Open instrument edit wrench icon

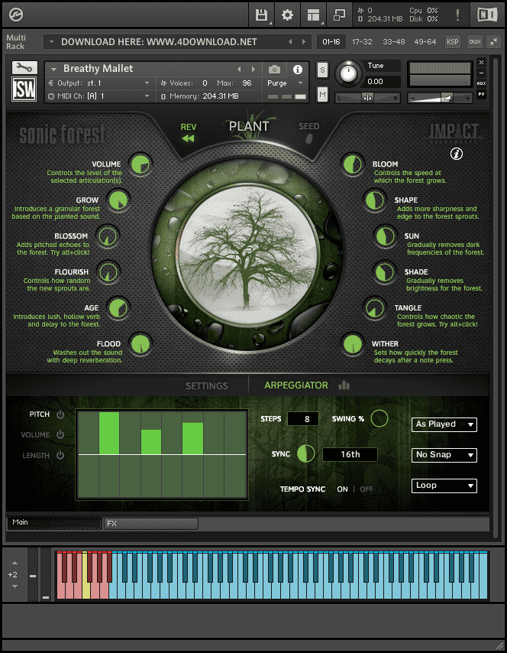(24, 67)
